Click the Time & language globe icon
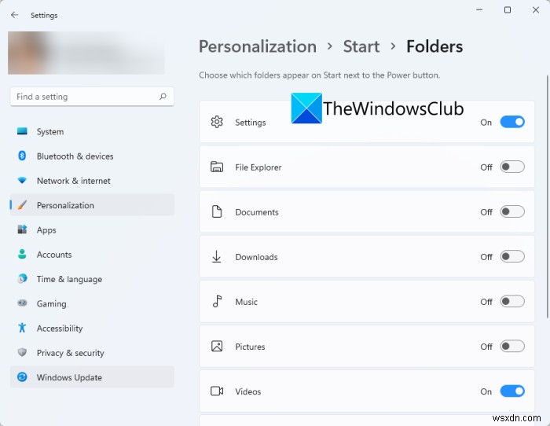550x426 pixels. [22, 278]
